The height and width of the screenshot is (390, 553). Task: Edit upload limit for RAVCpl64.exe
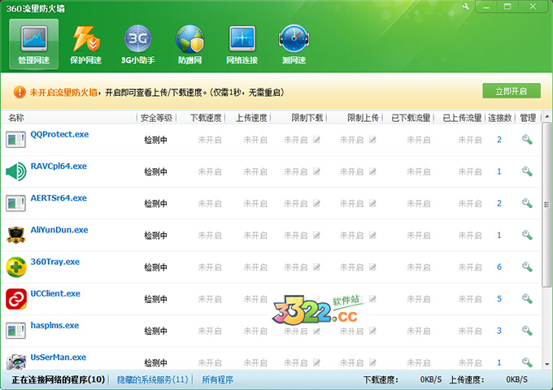pos(372,171)
